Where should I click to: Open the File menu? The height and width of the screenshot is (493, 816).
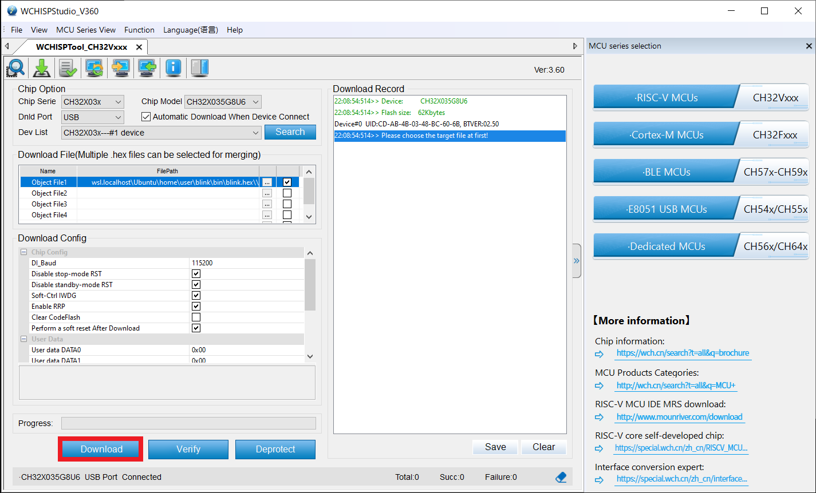[x=17, y=30]
